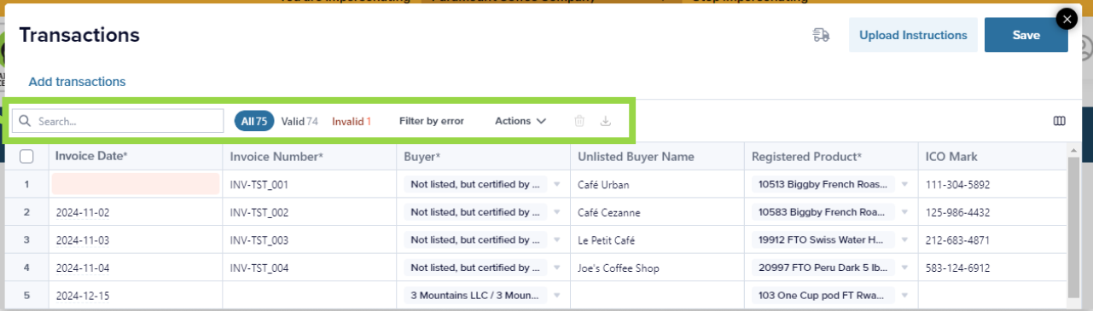1093x311 pixels.
Task: Filter to Invalid 1 transactions
Action: pos(352,121)
